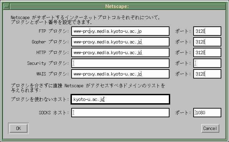Click the SOCKS ホスト label

[54, 113]
